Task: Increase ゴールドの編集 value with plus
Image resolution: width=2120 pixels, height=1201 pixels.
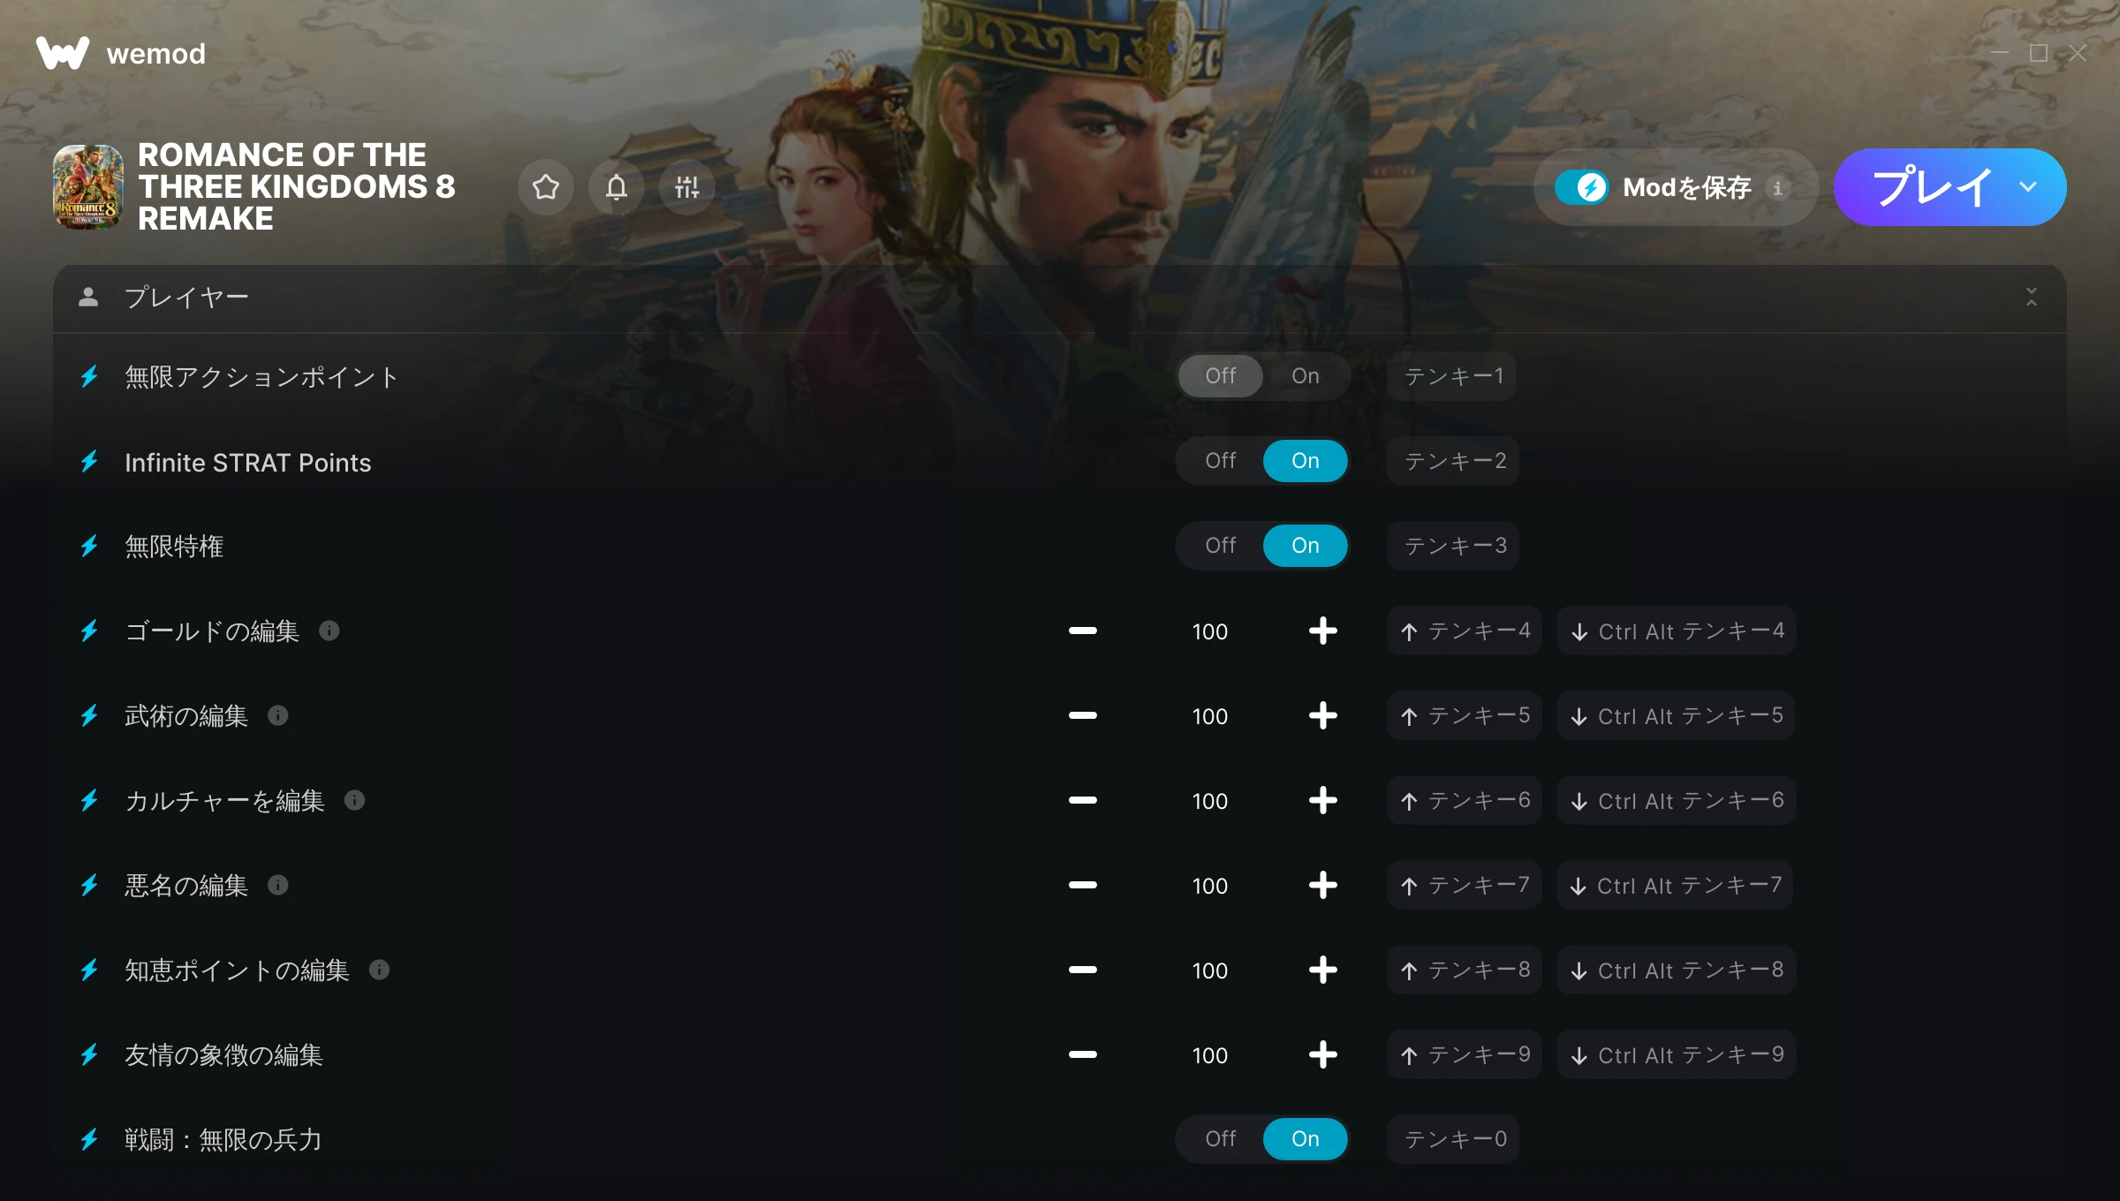Action: [1323, 631]
